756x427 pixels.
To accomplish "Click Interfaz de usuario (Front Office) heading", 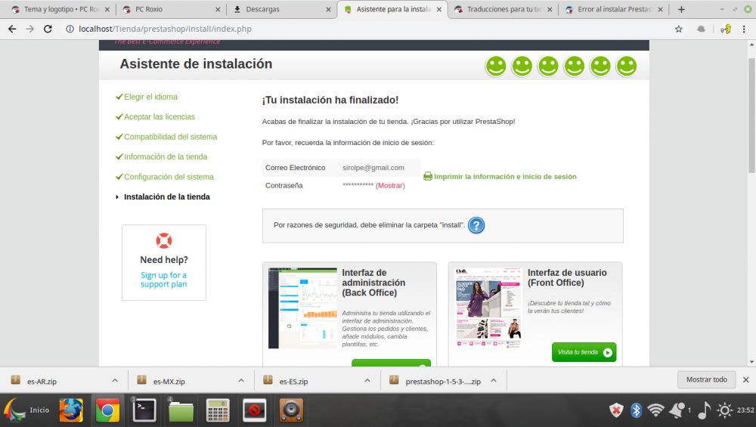I will (567, 277).
